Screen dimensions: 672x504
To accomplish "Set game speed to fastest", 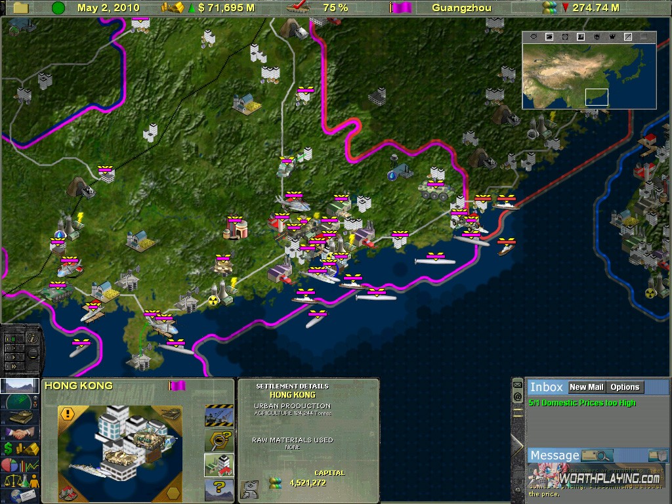I will (x=14, y=366).
